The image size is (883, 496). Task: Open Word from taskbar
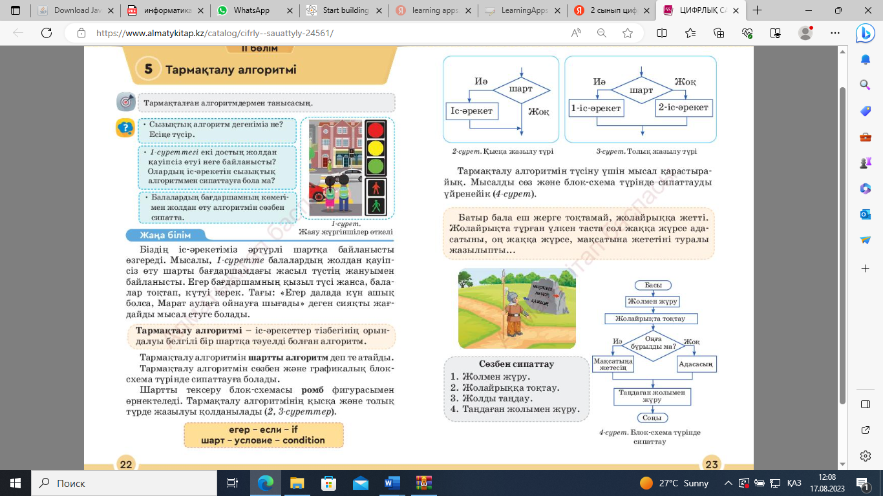click(x=392, y=483)
